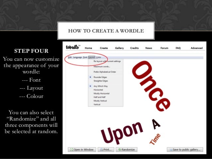Choose Mostly Horizontal layout option

pos(101,93)
